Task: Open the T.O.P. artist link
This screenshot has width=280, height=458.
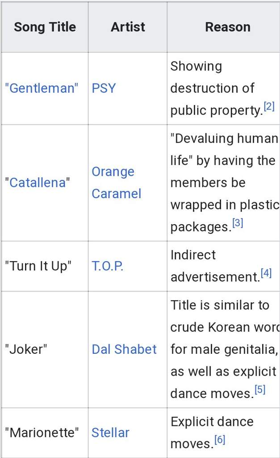Action: 108,266
